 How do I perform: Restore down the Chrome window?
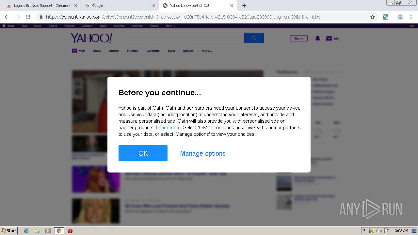click(x=399, y=3)
